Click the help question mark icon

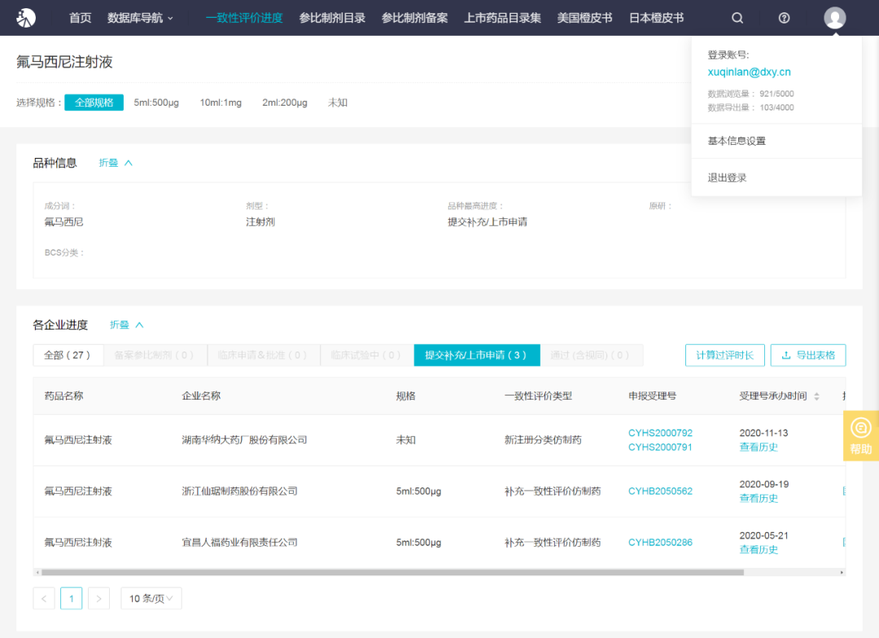[x=784, y=18]
